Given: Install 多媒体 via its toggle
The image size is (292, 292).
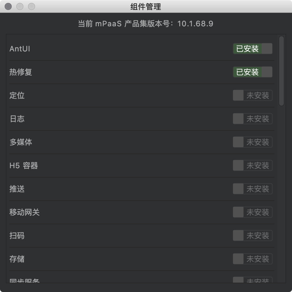Looking at the screenshot, I should coord(253,142).
